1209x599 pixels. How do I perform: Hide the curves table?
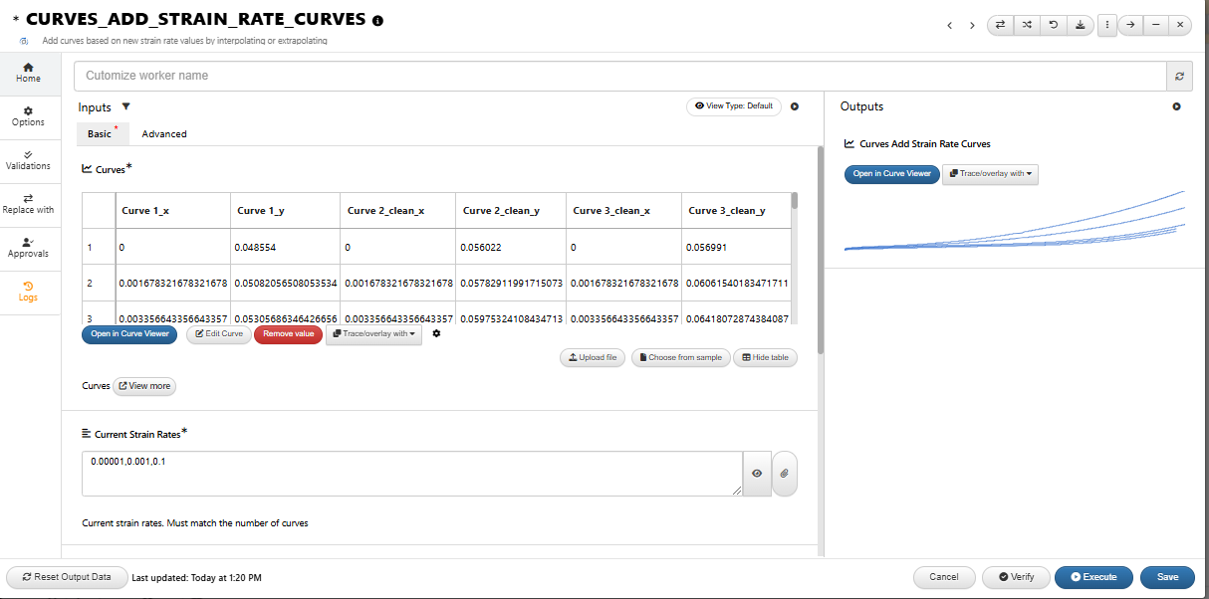(765, 357)
